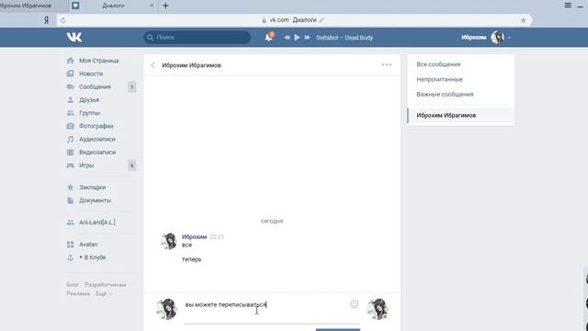The image size is (588, 331).
Task: Click the message text теперь
Action: [x=192, y=259]
